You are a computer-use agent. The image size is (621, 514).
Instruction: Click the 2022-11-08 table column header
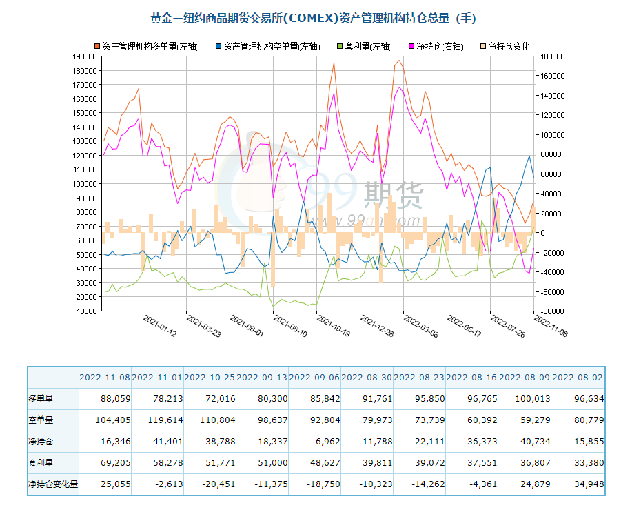[105, 378]
